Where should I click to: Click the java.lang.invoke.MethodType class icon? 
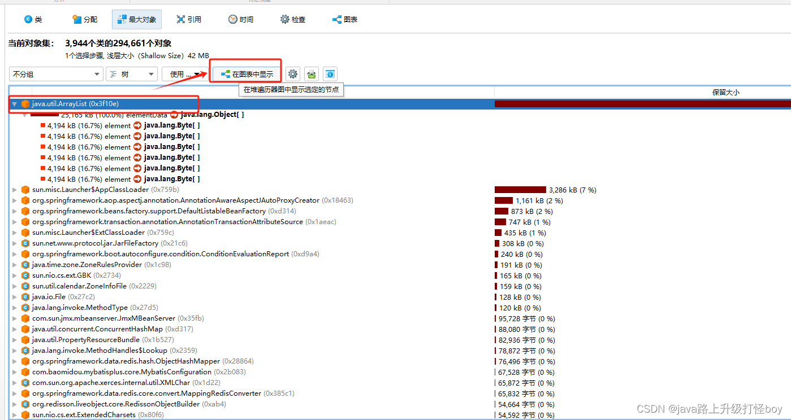pyautogui.click(x=25, y=308)
